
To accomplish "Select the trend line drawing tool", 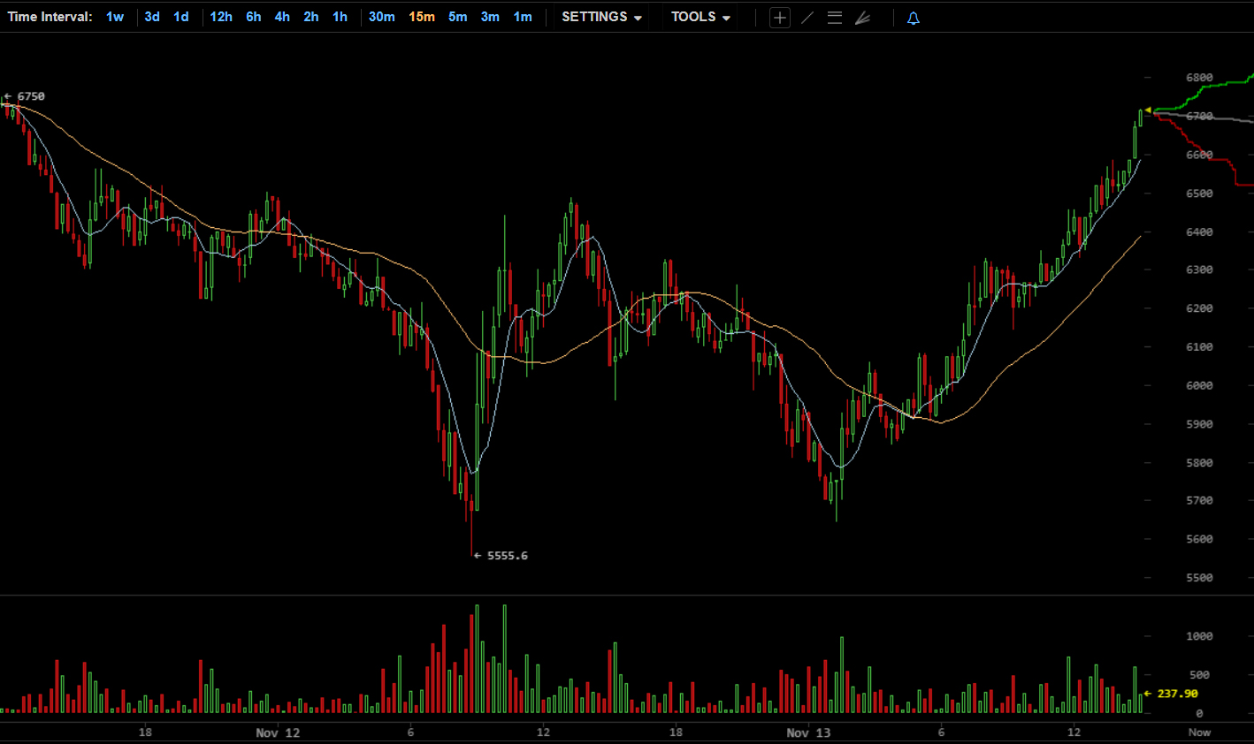I will pos(807,18).
